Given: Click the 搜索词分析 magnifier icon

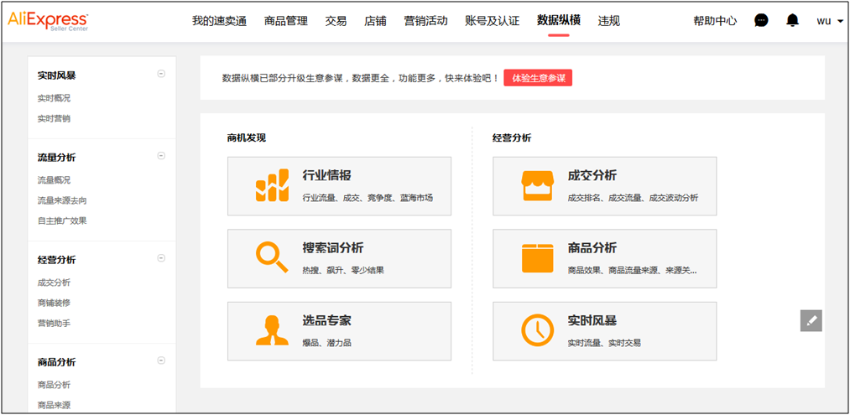Looking at the screenshot, I should (272, 258).
